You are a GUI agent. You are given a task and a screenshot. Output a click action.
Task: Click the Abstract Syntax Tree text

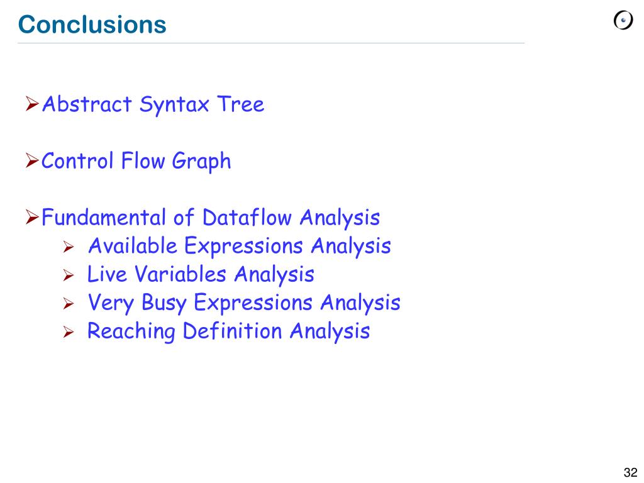point(153,104)
